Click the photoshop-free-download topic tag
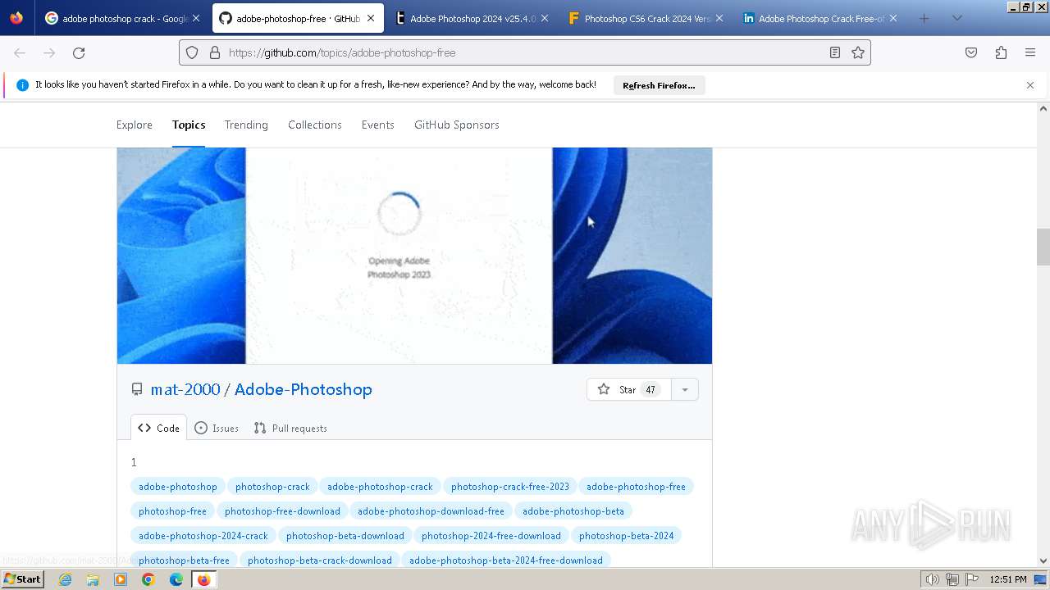The image size is (1050, 590). (282, 511)
